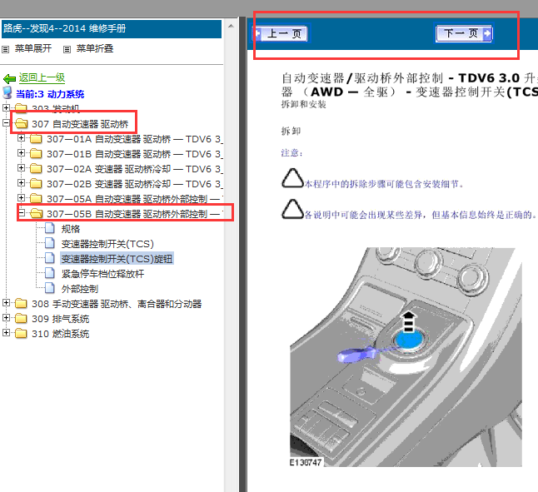Click the 外部控制 page icon
538x492 pixels.
(x=50, y=288)
